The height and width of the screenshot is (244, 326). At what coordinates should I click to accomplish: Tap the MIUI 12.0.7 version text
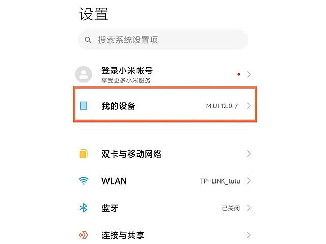(223, 106)
